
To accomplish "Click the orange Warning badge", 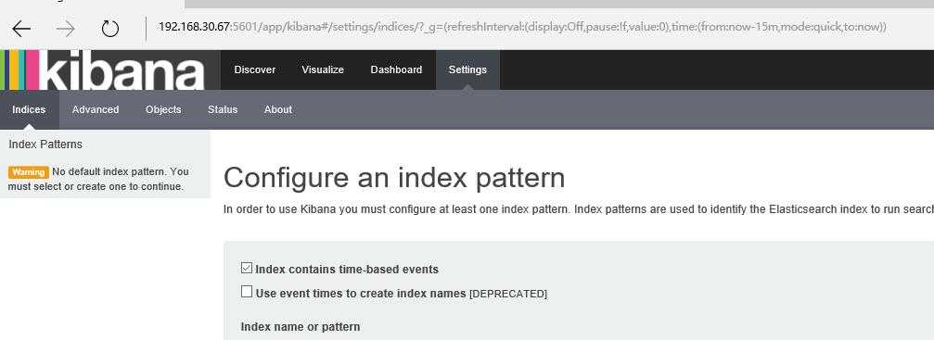I will 29,172.
